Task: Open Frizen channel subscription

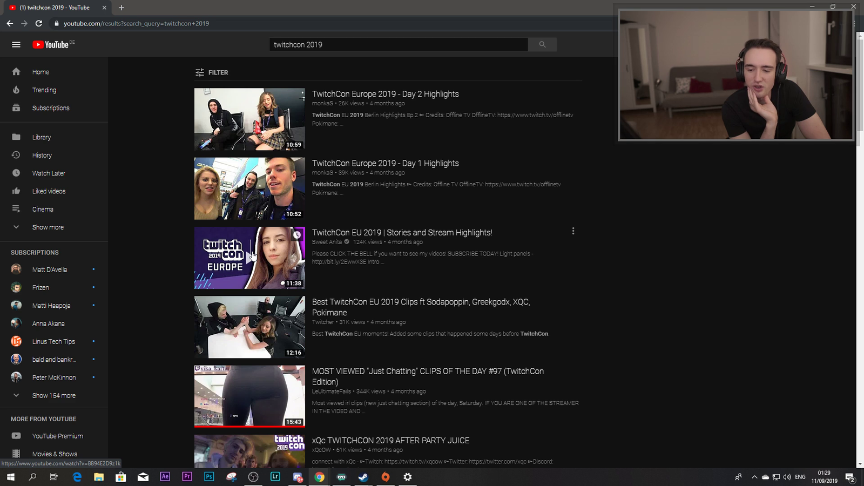Action: 54,288
